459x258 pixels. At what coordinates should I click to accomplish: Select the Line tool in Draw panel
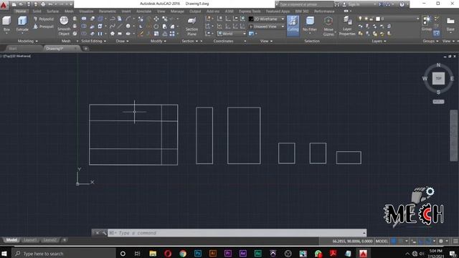[120, 27]
